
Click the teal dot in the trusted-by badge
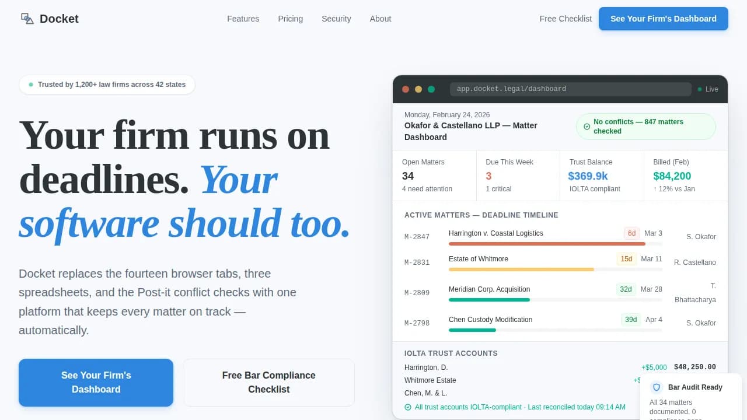[x=30, y=85]
